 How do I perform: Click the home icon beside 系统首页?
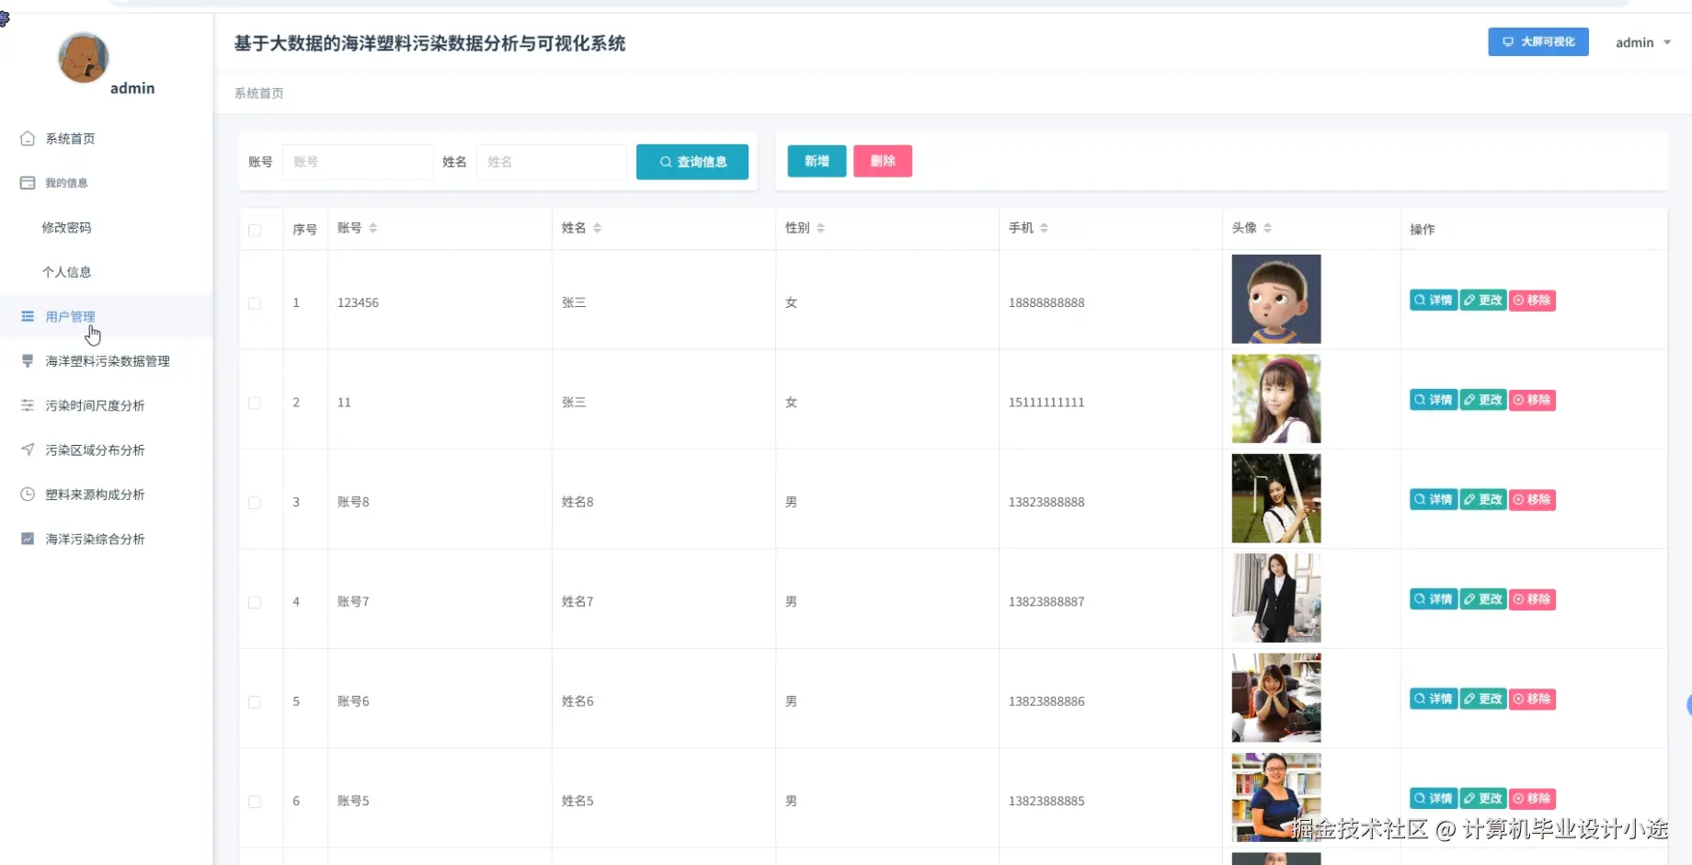pyautogui.click(x=28, y=139)
